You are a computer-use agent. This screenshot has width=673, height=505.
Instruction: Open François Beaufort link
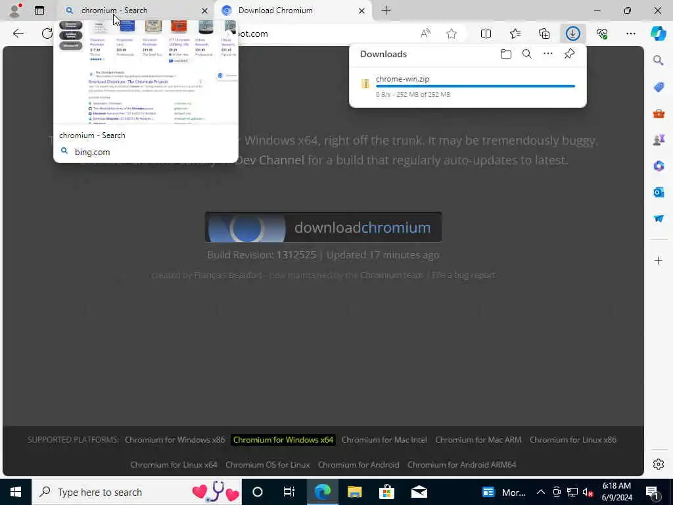(x=228, y=276)
